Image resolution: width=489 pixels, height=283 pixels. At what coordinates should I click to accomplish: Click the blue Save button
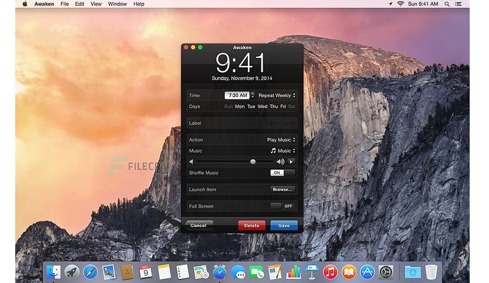pyautogui.click(x=284, y=225)
